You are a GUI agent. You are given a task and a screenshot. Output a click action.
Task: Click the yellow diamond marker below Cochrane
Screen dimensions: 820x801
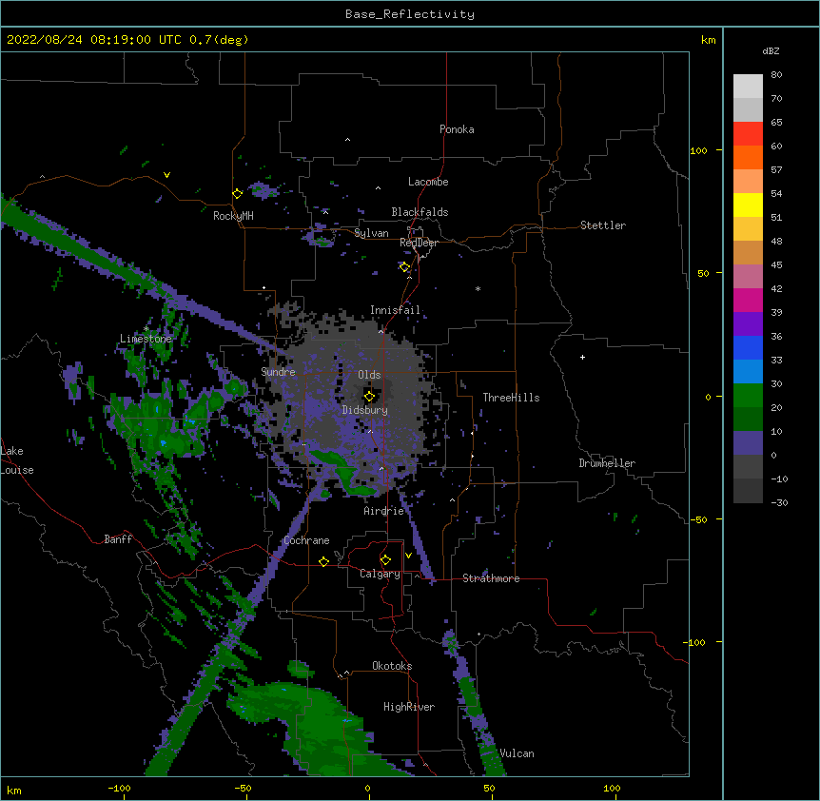click(x=323, y=561)
